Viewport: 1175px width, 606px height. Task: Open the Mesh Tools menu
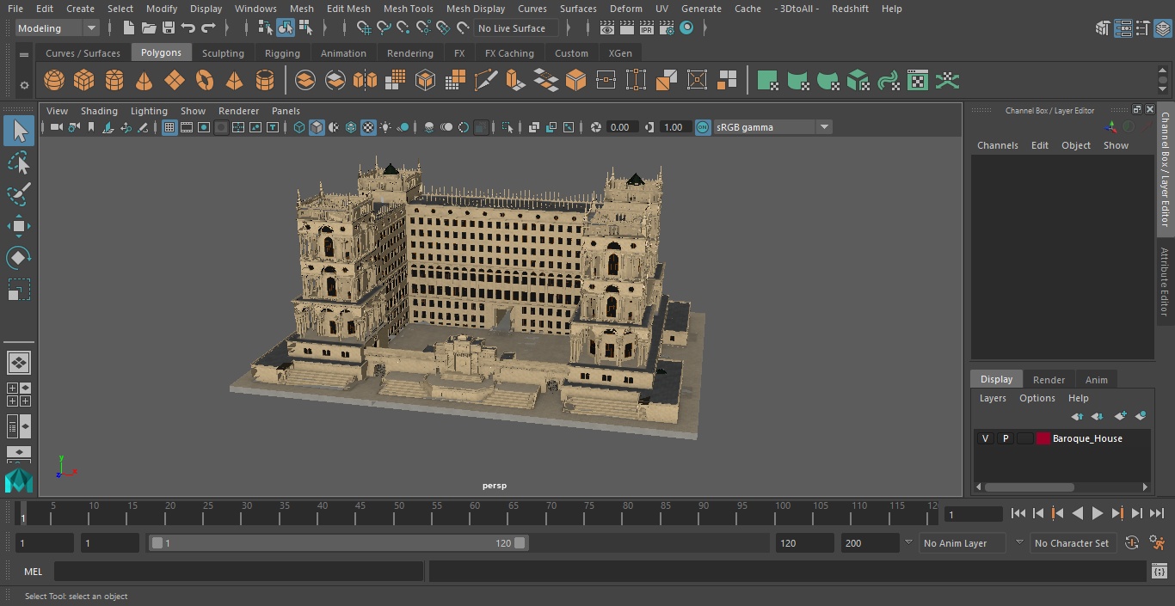(408, 9)
